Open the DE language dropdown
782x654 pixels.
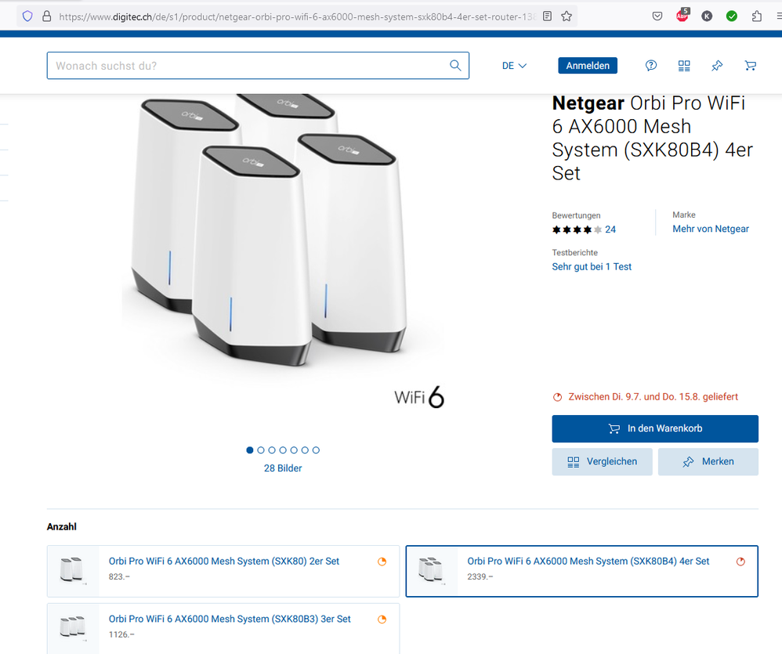pyautogui.click(x=514, y=66)
